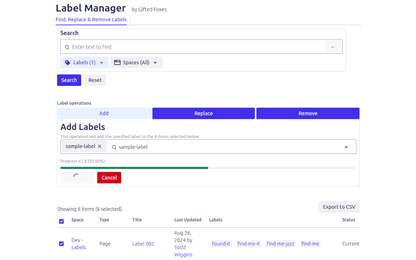Expand label suggestions in the Add Labels combo box
This screenshot has width=416, height=260.
(x=346, y=147)
